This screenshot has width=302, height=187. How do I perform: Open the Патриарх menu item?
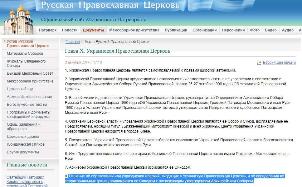48,30
